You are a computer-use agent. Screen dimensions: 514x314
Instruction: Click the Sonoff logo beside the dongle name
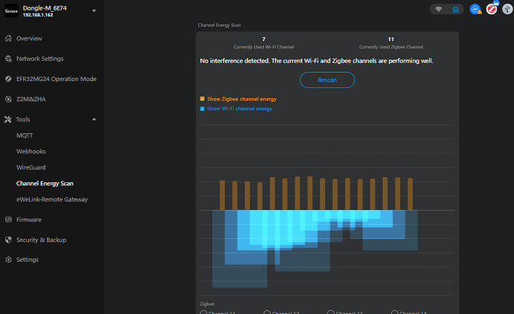pyautogui.click(x=11, y=13)
